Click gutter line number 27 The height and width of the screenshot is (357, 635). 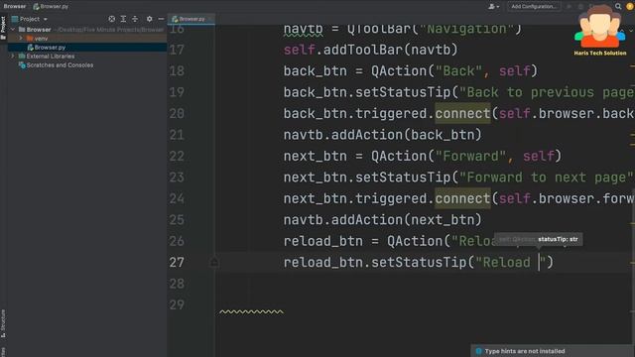pyautogui.click(x=177, y=262)
